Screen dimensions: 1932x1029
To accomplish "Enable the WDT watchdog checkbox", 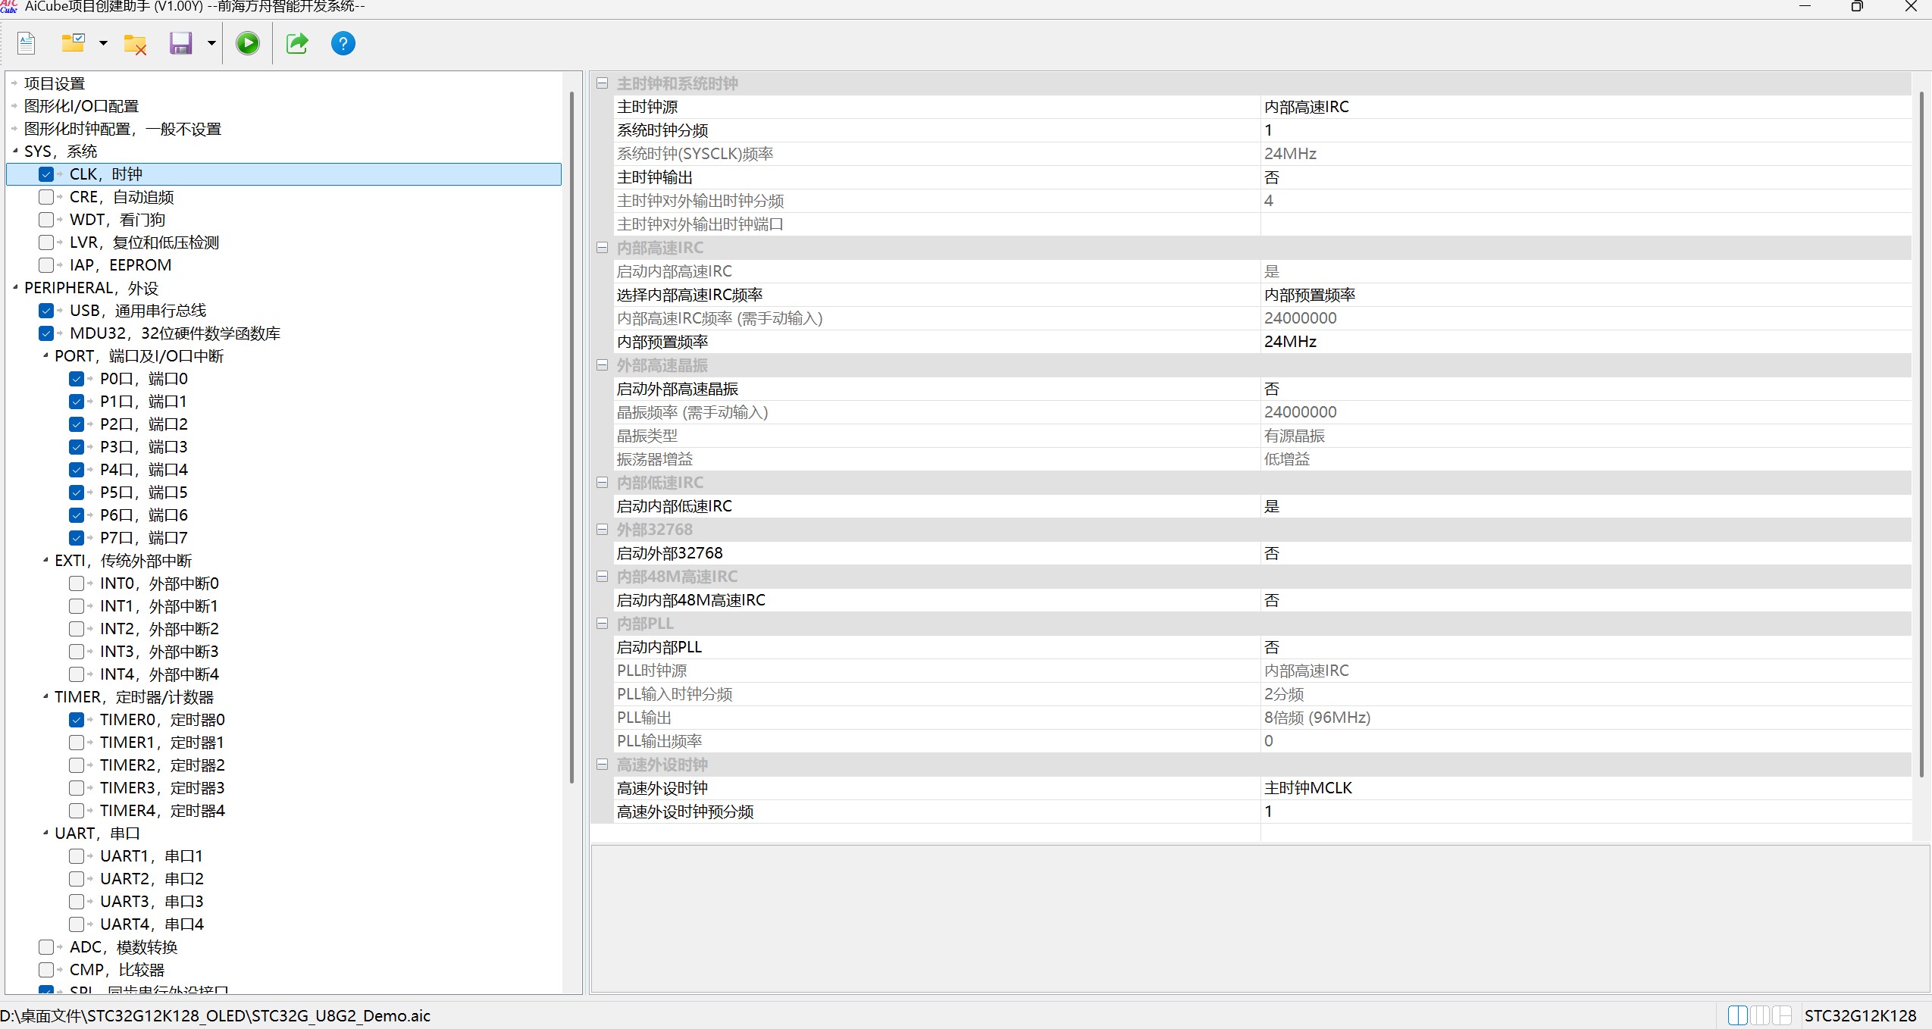I will 46,220.
